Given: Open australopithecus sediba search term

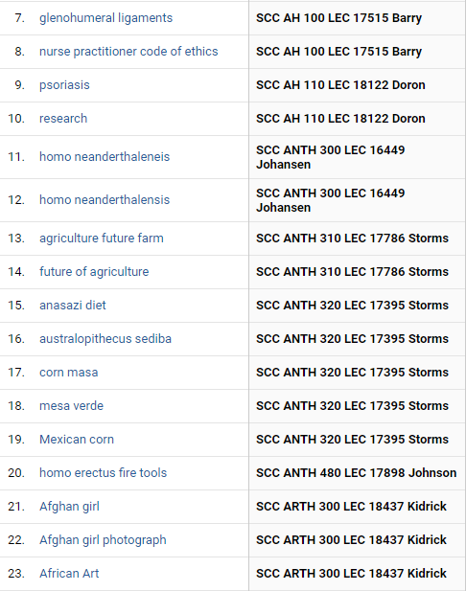Looking at the screenshot, I should tap(105, 339).
